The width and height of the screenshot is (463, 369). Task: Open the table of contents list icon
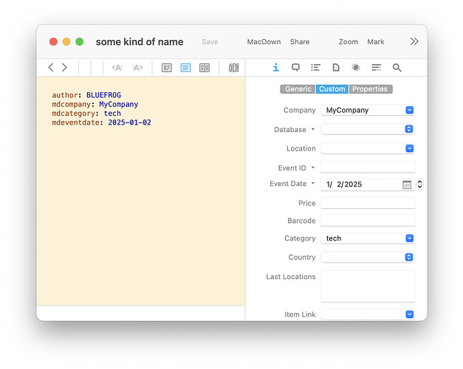(x=315, y=68)
